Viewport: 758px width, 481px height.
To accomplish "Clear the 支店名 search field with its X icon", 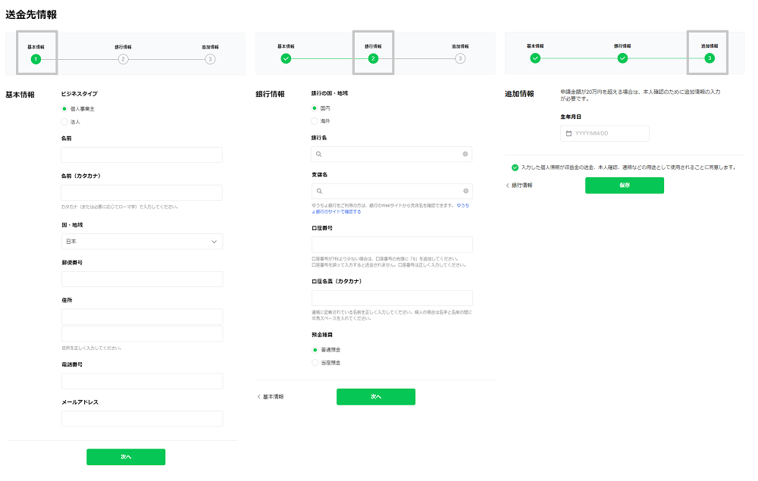I will click(465, 192).
